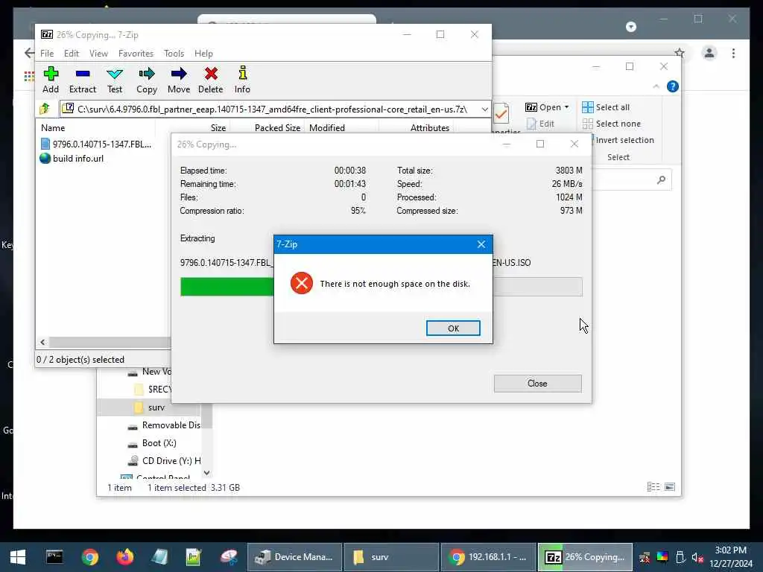Click the Chrome back arrow
763x572 pixels.
29,53
